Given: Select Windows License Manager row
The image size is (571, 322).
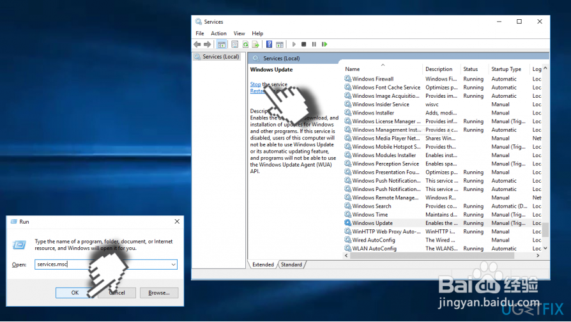Looking at the screenshot, I should (443, 121).
